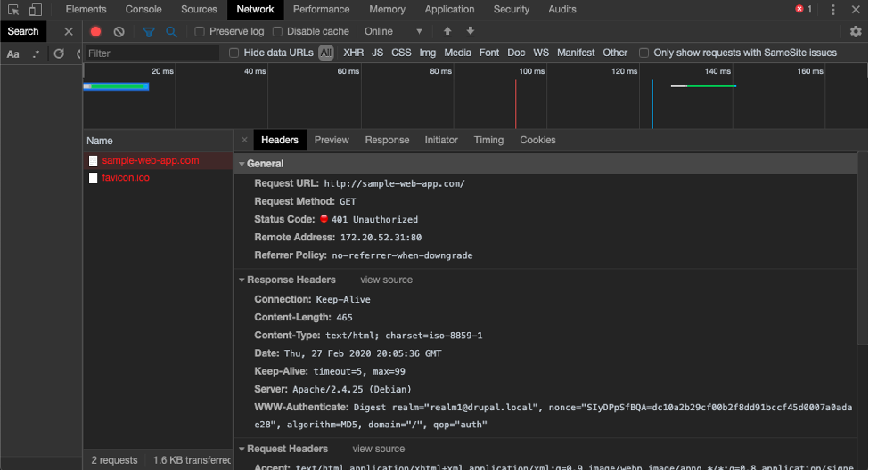Toggle regular expression option in Search panel
This screenshot has width=869, height=470.
[36, 53]
